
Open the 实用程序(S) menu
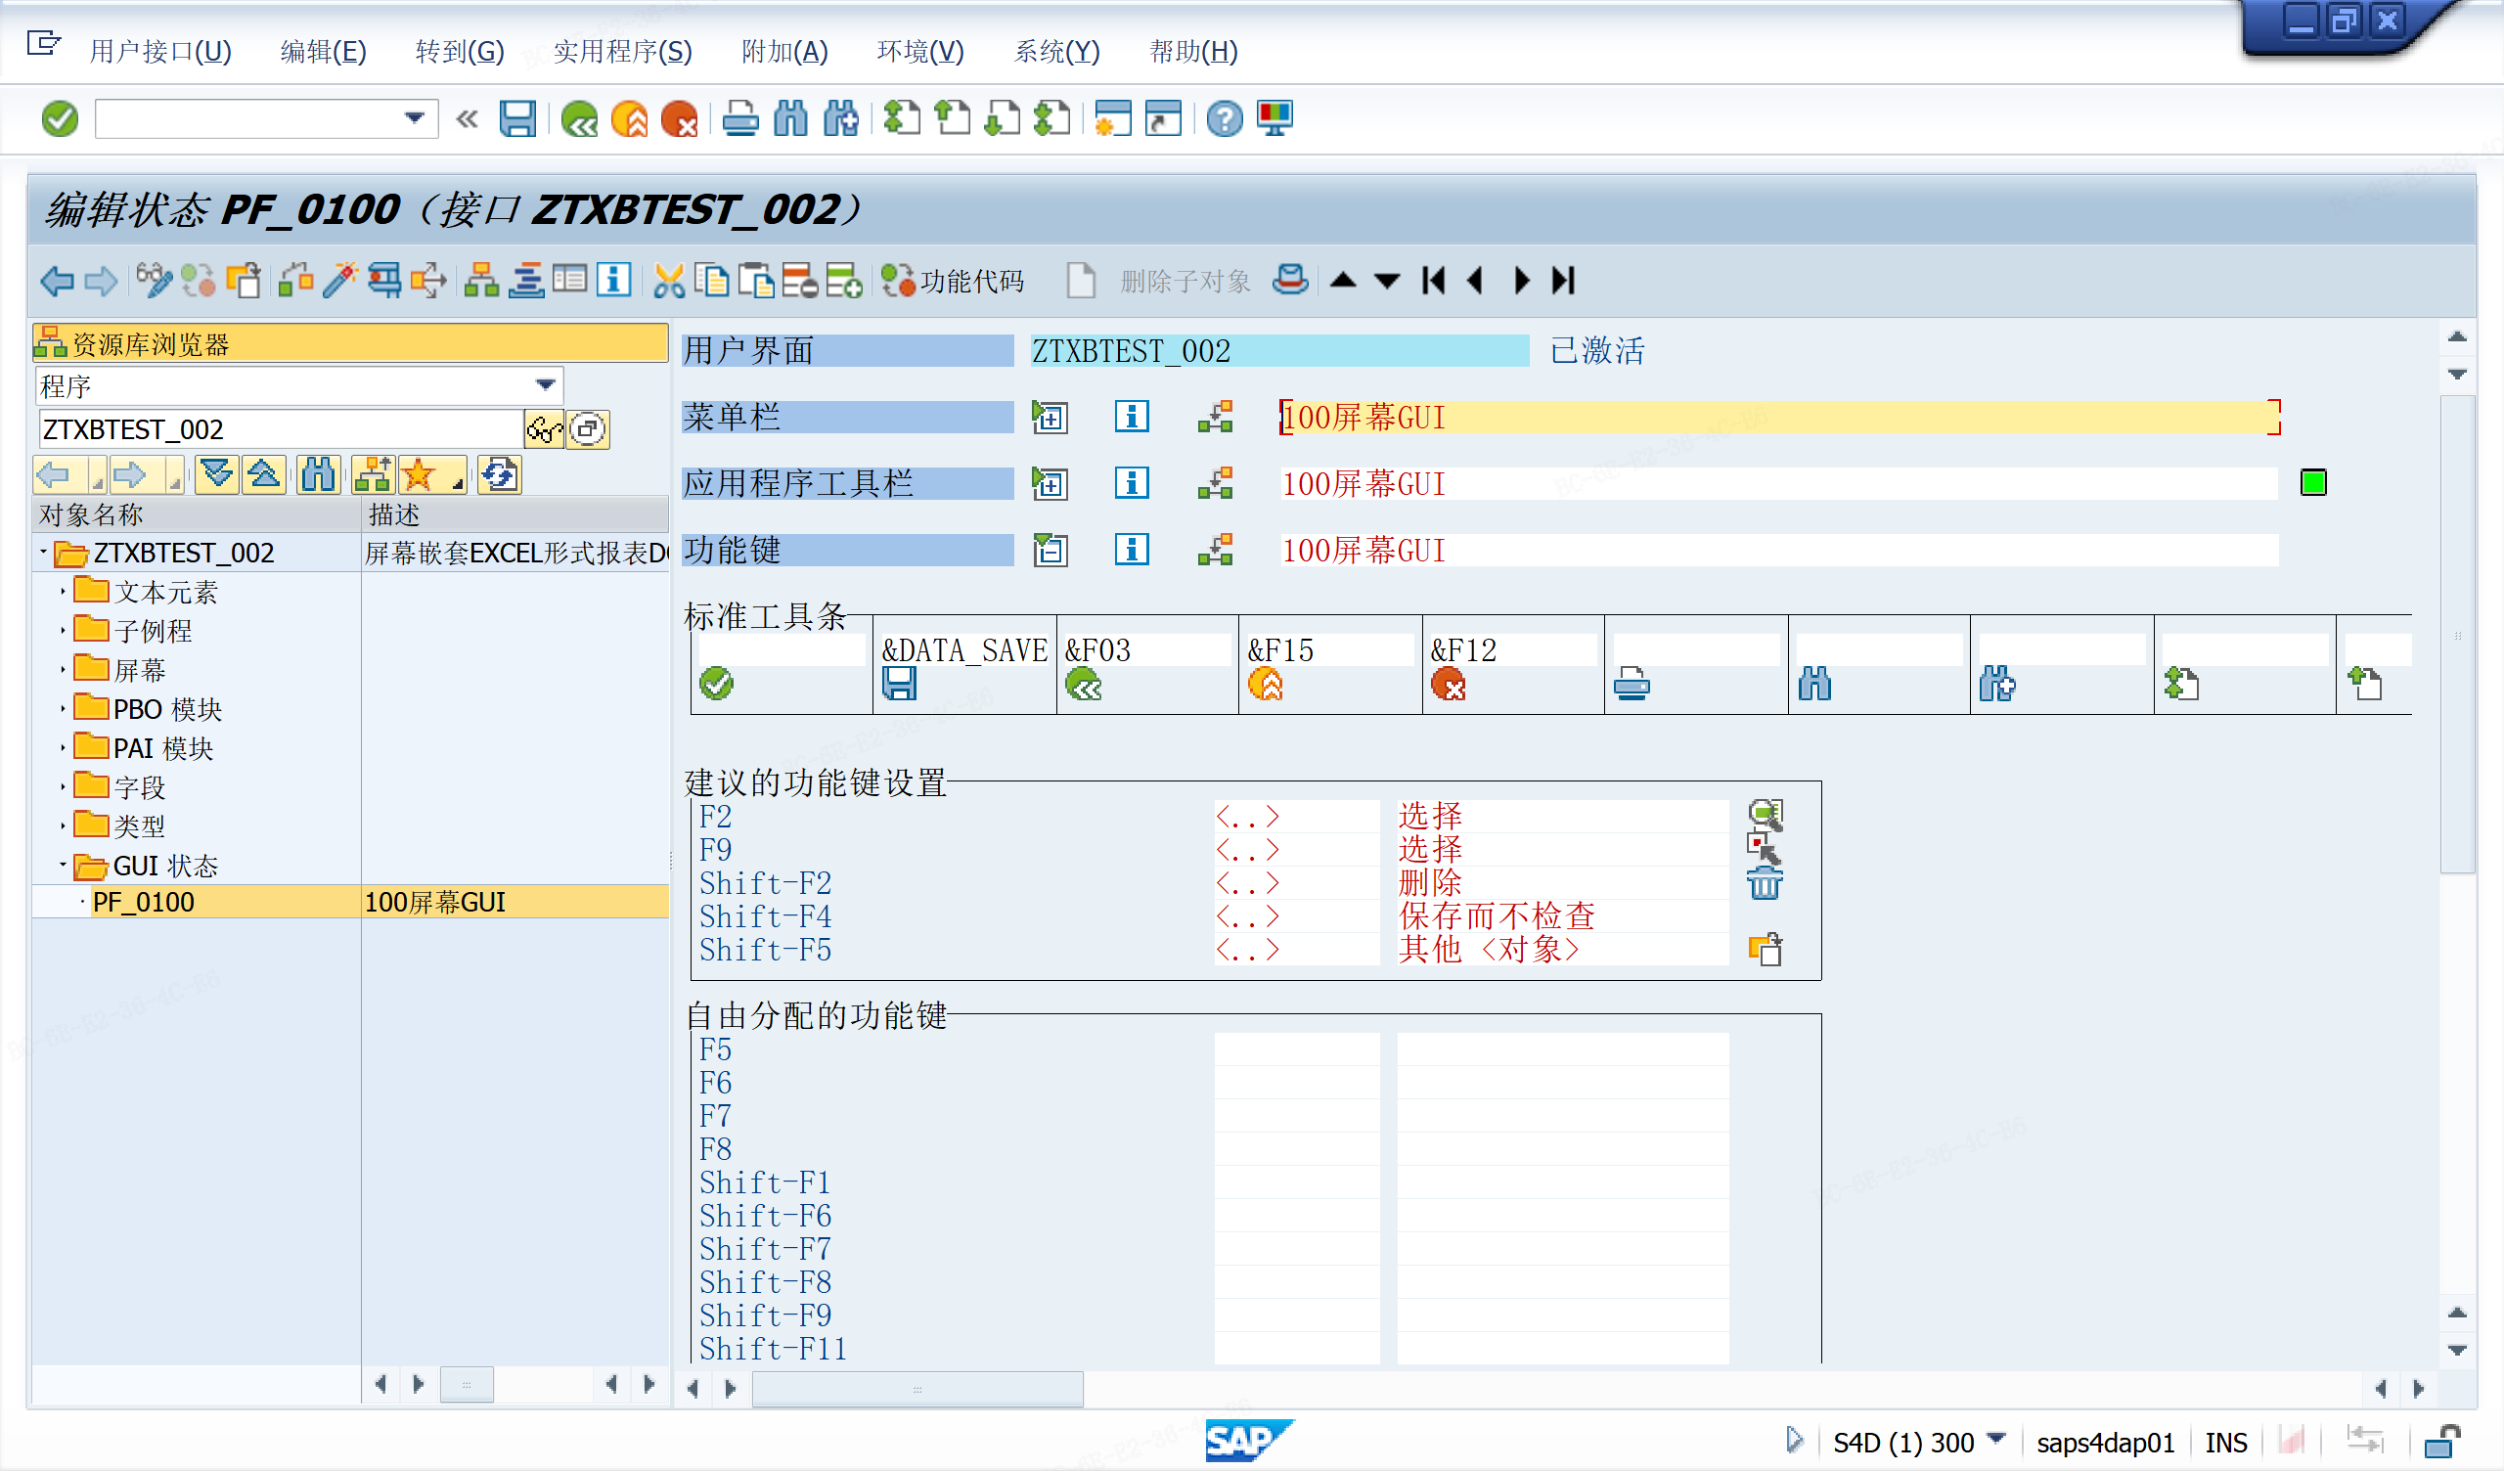click(x=622, y=52)
